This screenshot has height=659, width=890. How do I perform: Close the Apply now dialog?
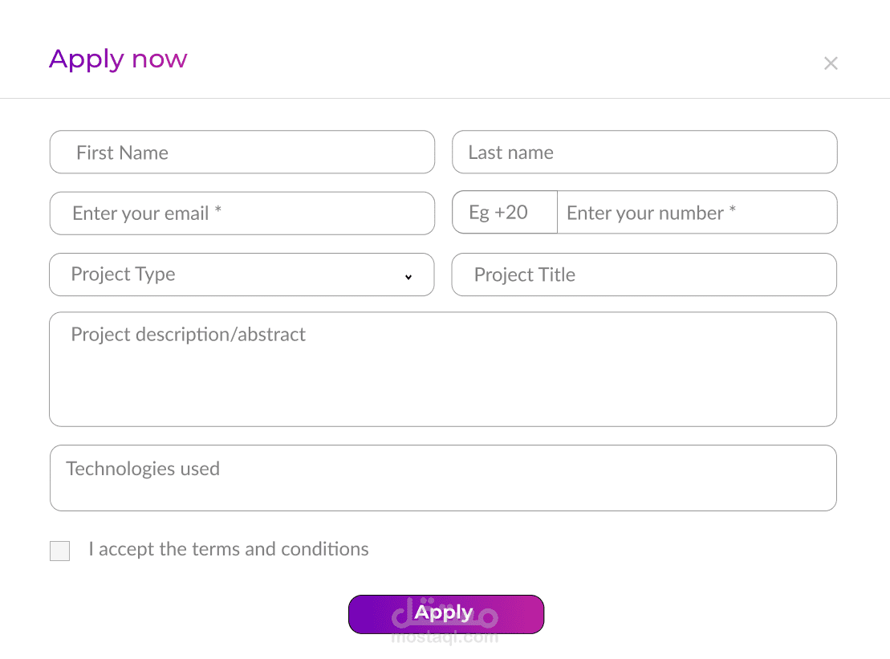point(831,63)
